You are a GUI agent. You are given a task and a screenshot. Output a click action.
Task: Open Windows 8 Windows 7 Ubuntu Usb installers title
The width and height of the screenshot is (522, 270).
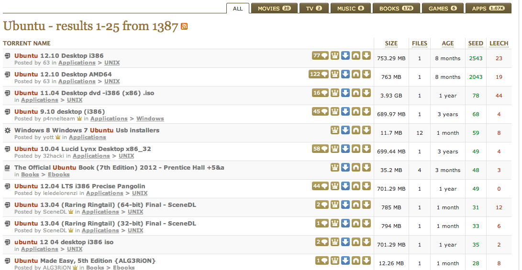tap(87, 130)
